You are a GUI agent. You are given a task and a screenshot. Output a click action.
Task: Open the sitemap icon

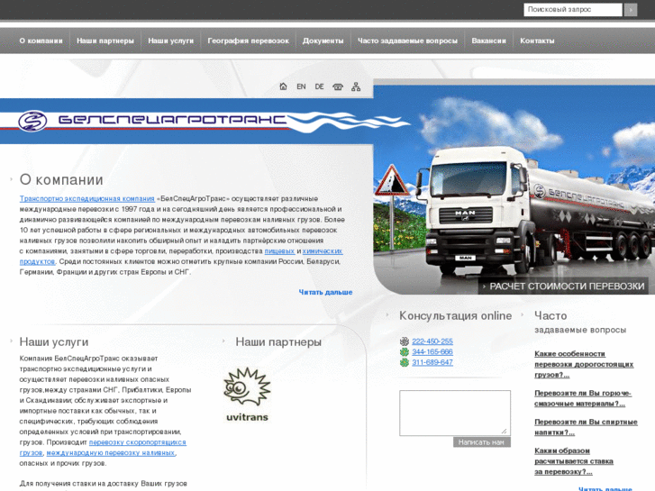click(x=356, y=86)
